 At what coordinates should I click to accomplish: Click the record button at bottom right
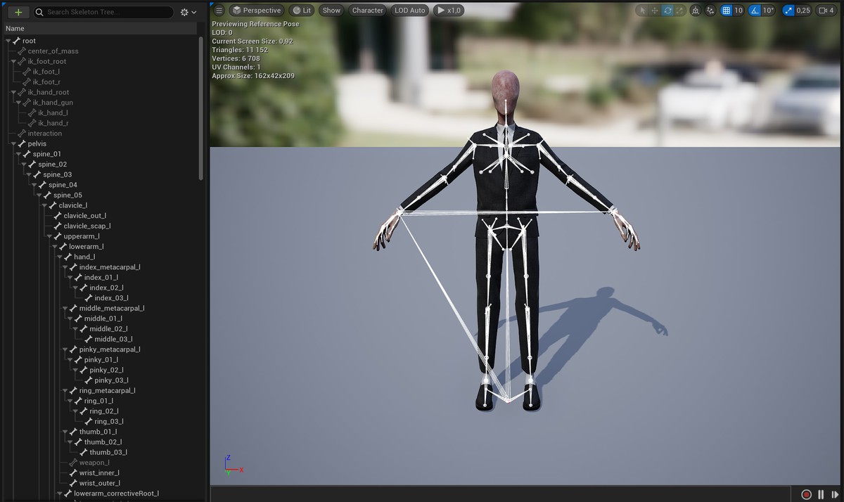807,494
